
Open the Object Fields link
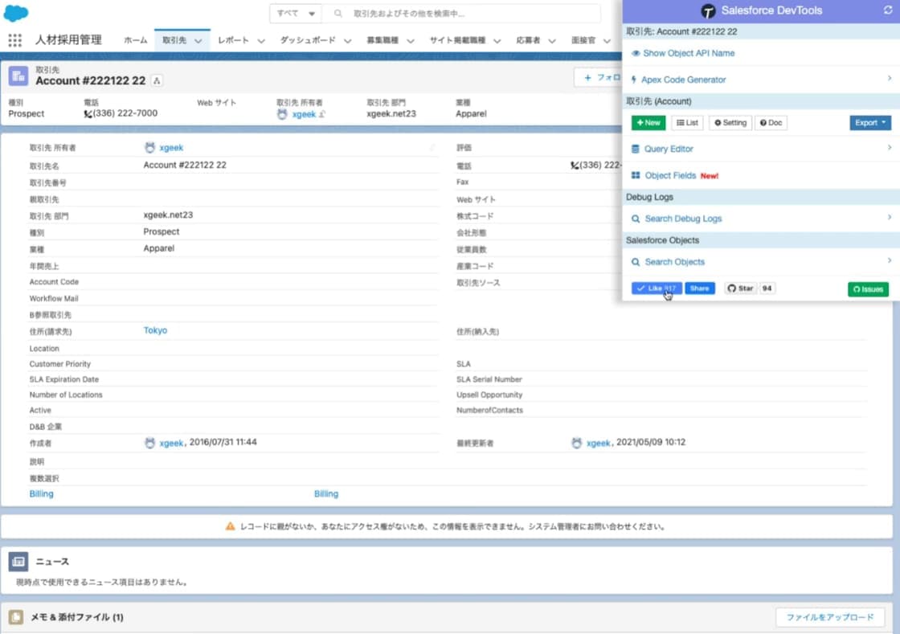[x=670, y=175]
